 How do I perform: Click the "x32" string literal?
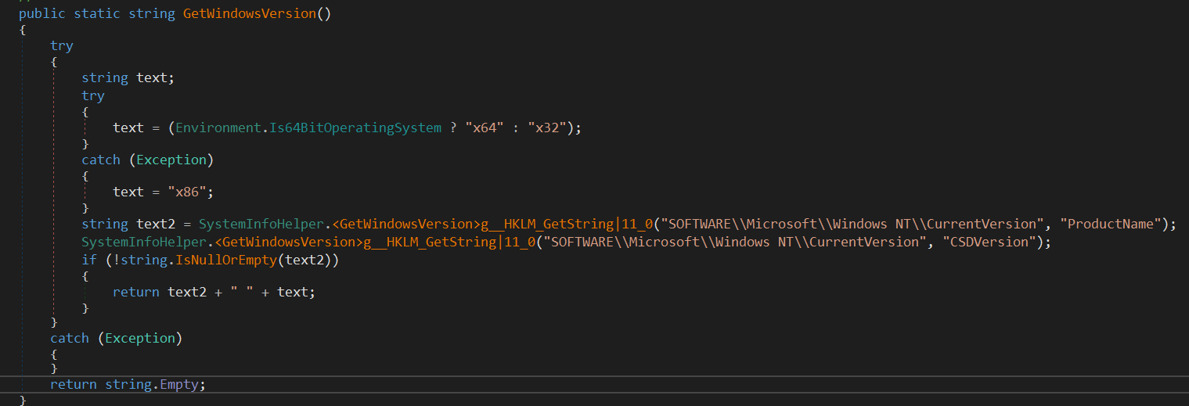[x=551, y=128]
